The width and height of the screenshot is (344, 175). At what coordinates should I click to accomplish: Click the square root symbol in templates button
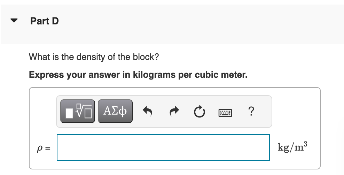click(x=81, y=111)
